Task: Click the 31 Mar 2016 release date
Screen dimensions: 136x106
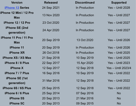Action: coord(51,81)
